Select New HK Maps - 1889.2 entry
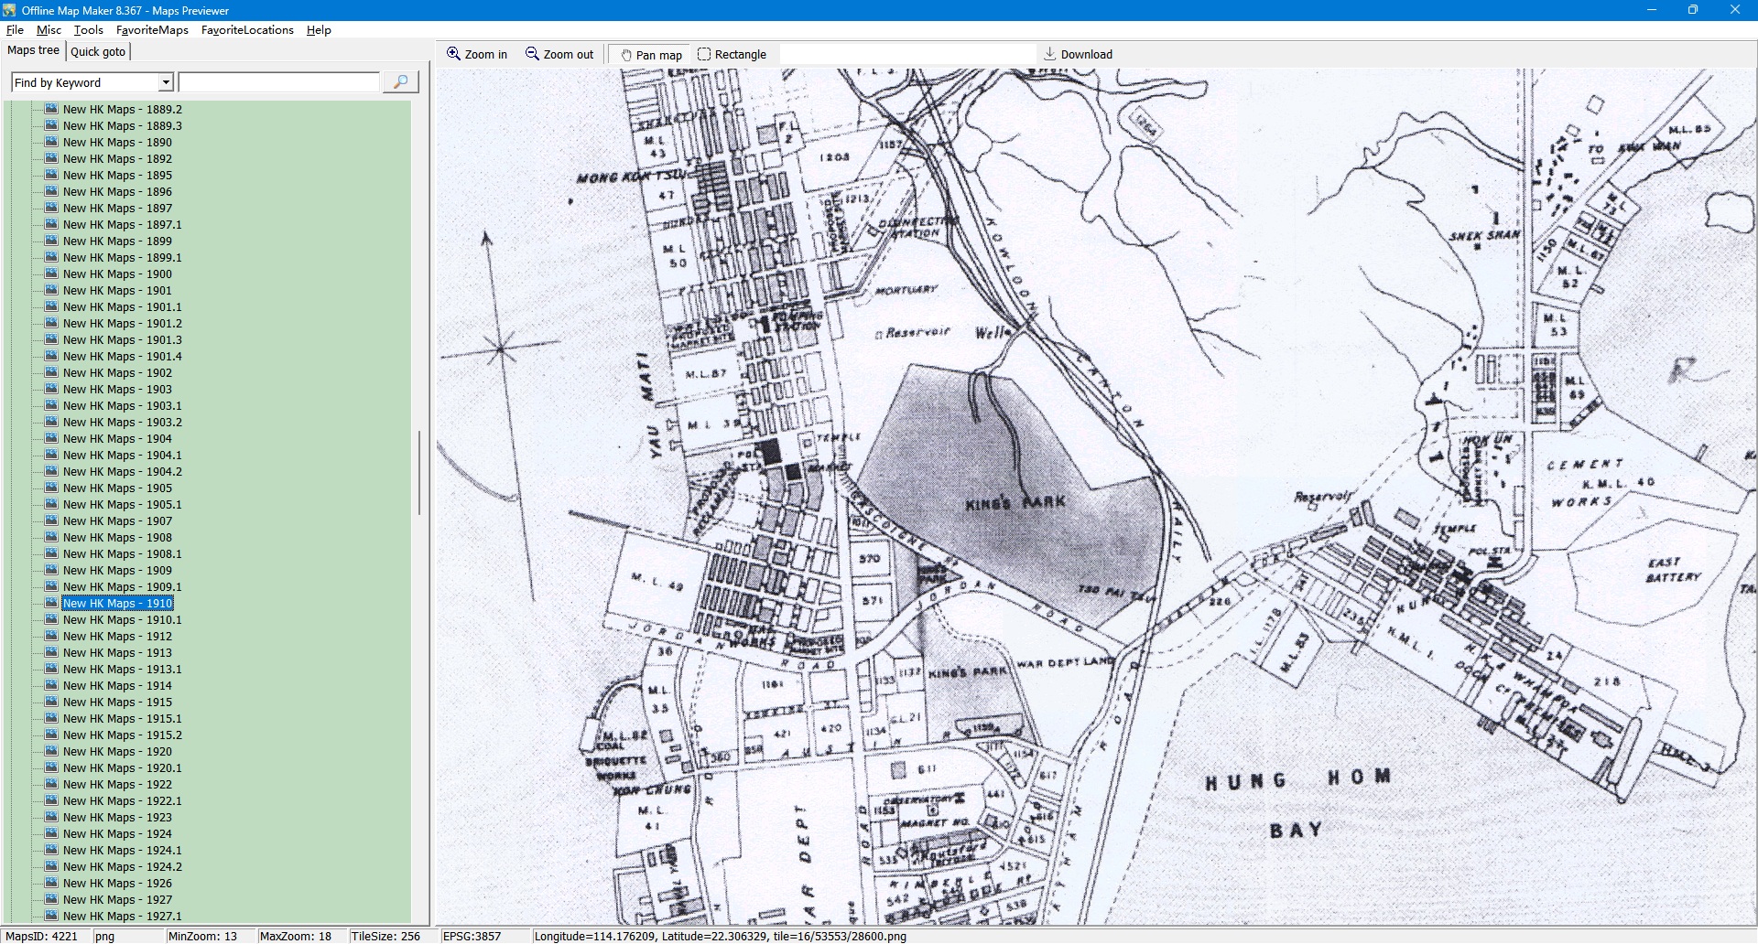 [x=122, y=109]
